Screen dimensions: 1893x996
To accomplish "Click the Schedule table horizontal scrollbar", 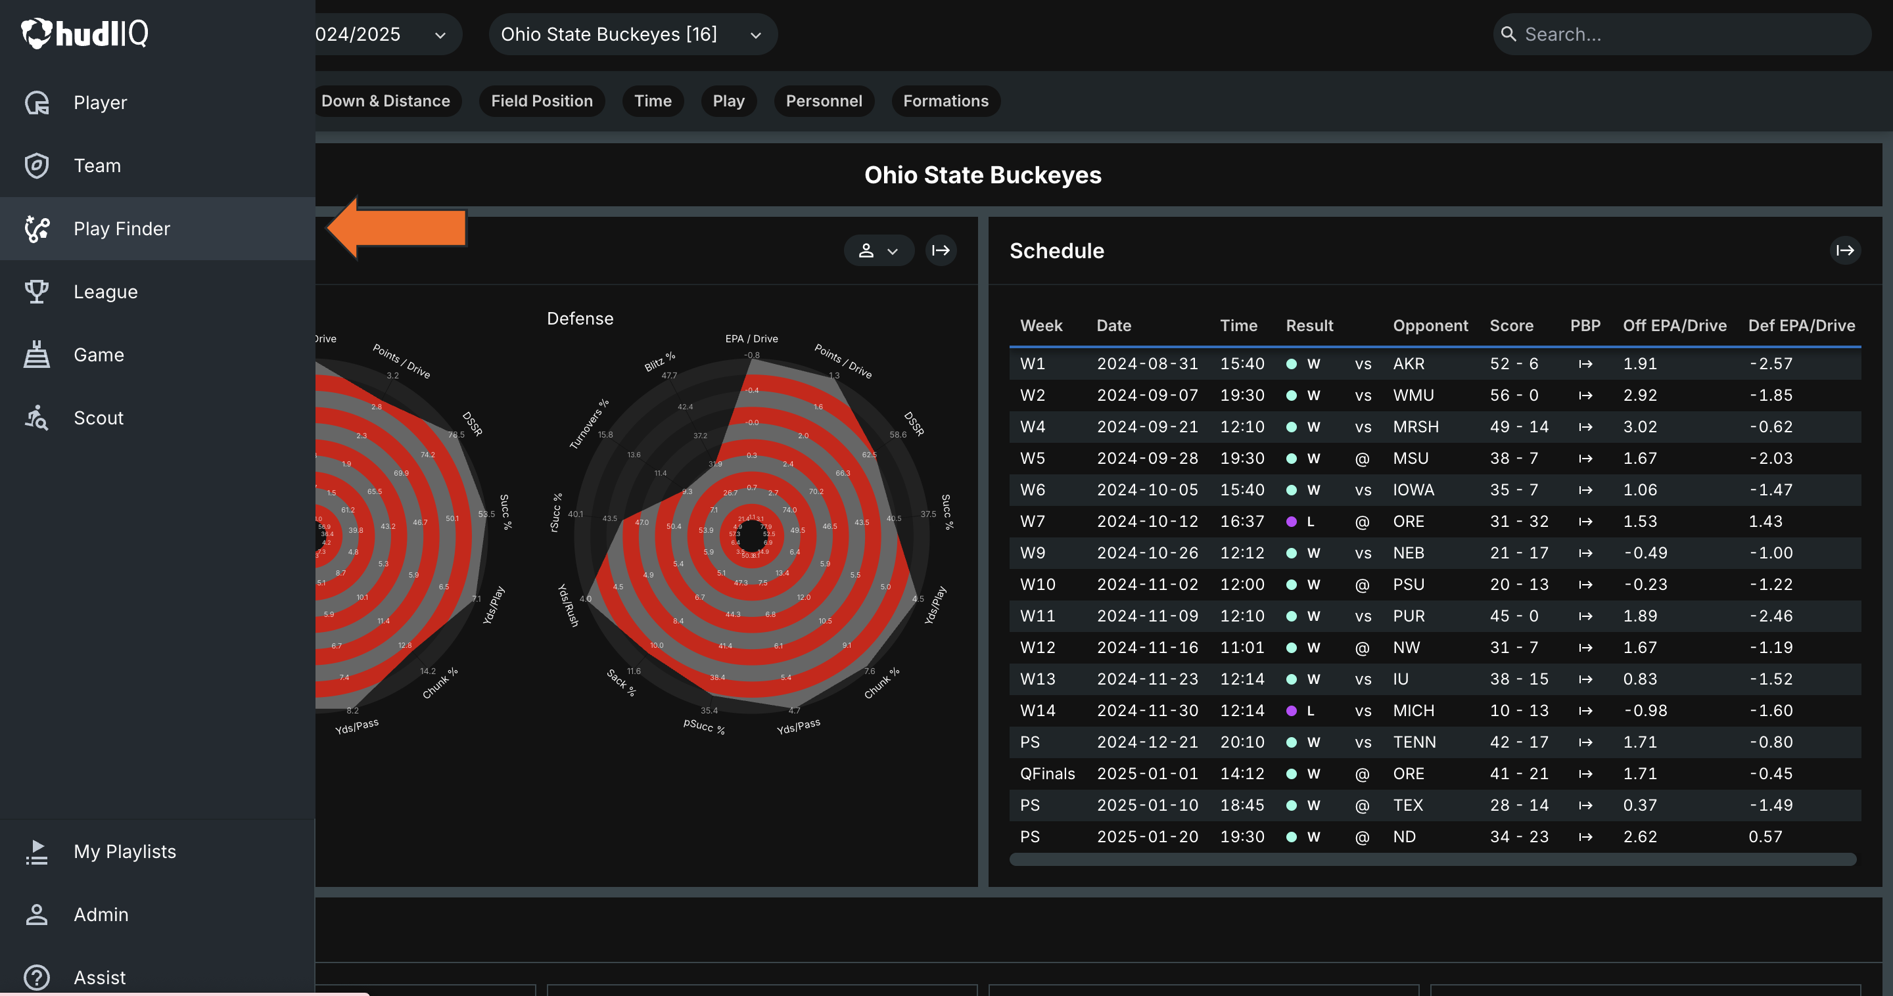I will pos(1433,860).
